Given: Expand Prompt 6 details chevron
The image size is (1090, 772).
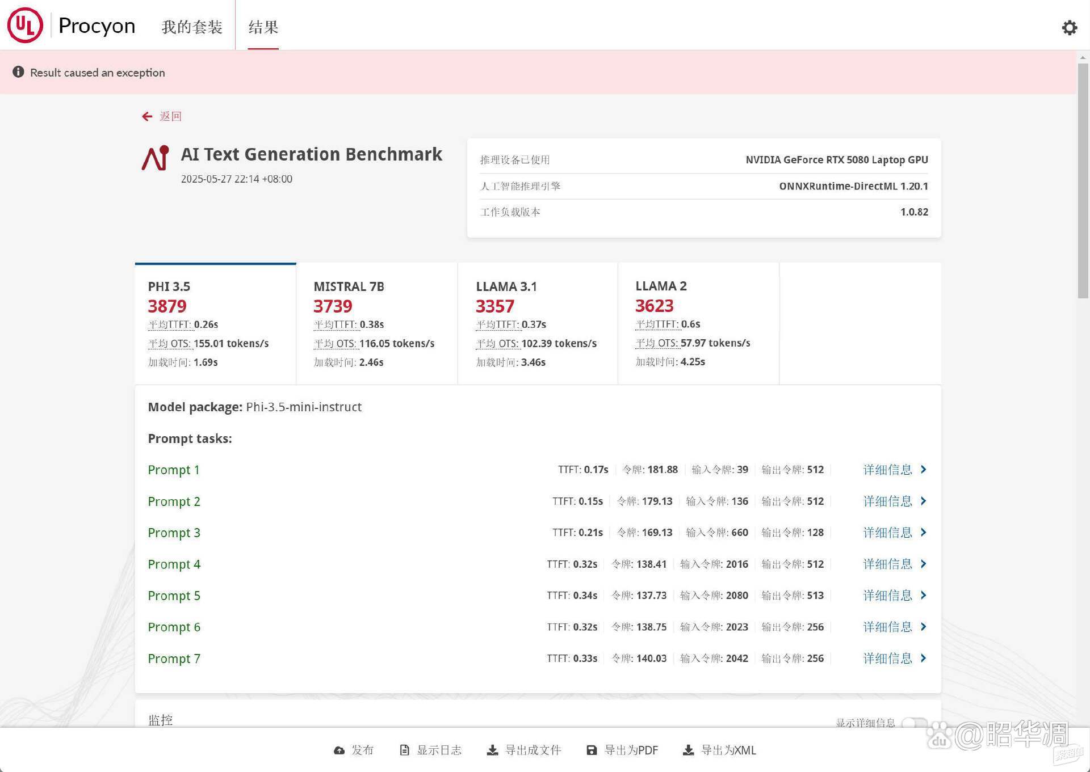Looking at the screenshot, I should 924,627.
